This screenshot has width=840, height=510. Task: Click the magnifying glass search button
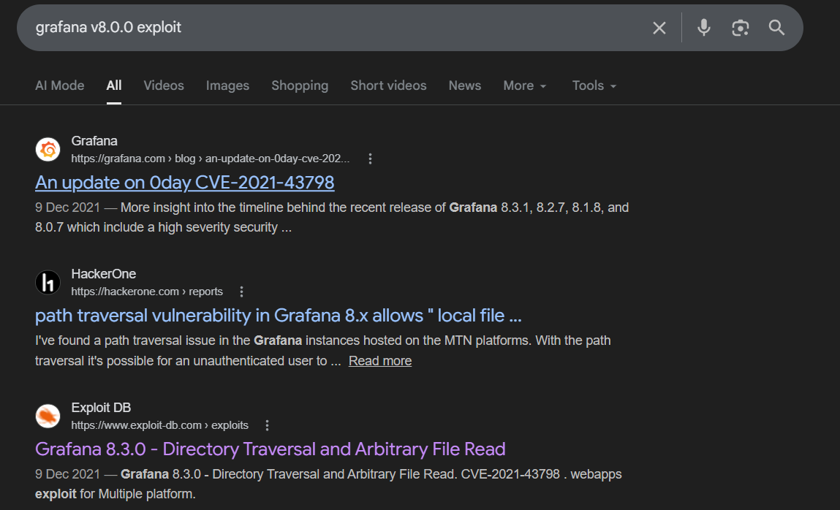776,27
